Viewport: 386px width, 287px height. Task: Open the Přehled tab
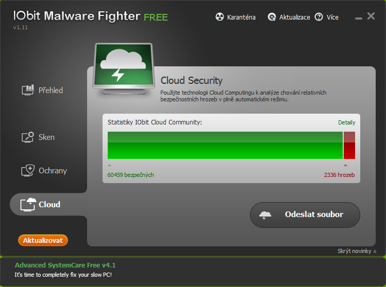pyautogui.click(x=51, y=91)
